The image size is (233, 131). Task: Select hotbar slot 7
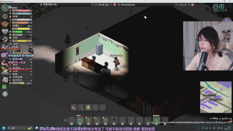click(x=122, y=120)
